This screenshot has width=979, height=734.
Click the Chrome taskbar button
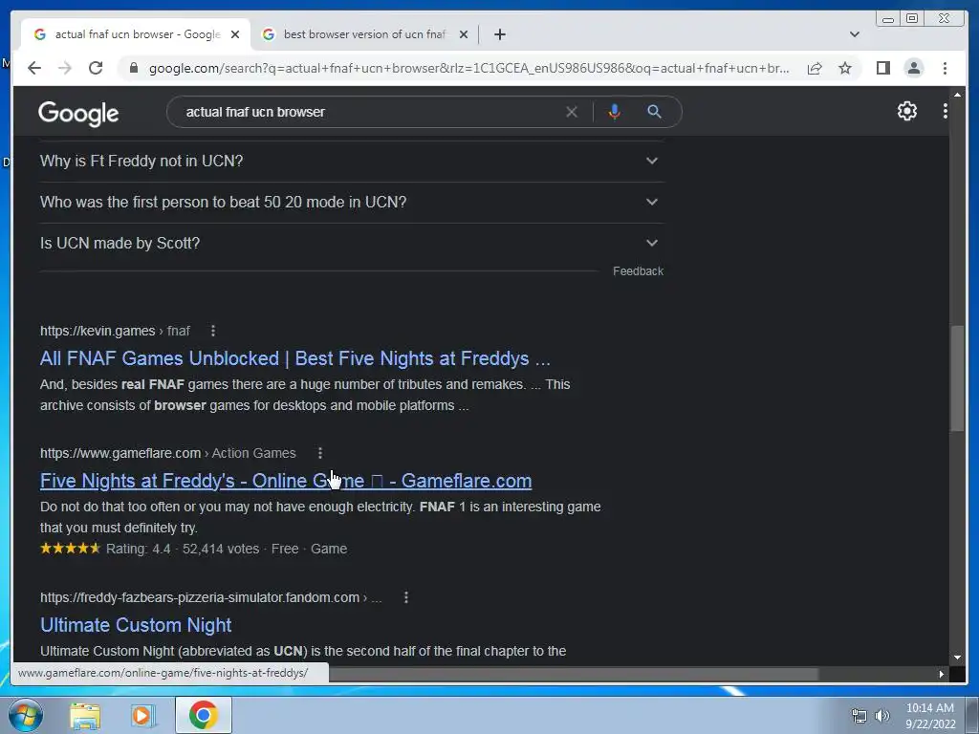204,715
